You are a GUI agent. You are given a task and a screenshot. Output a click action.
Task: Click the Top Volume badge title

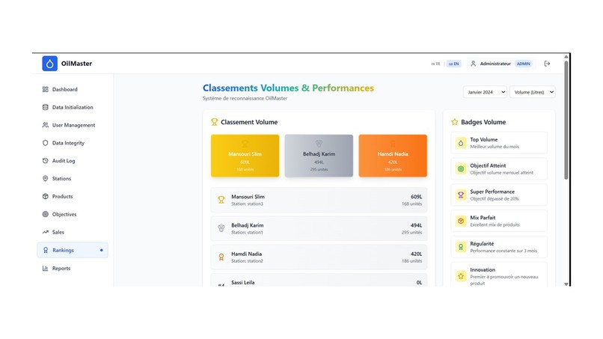tap(484, 140)
